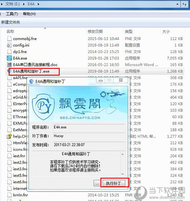
Task: Select the config.ini file icon
Action: pos(9,45)
